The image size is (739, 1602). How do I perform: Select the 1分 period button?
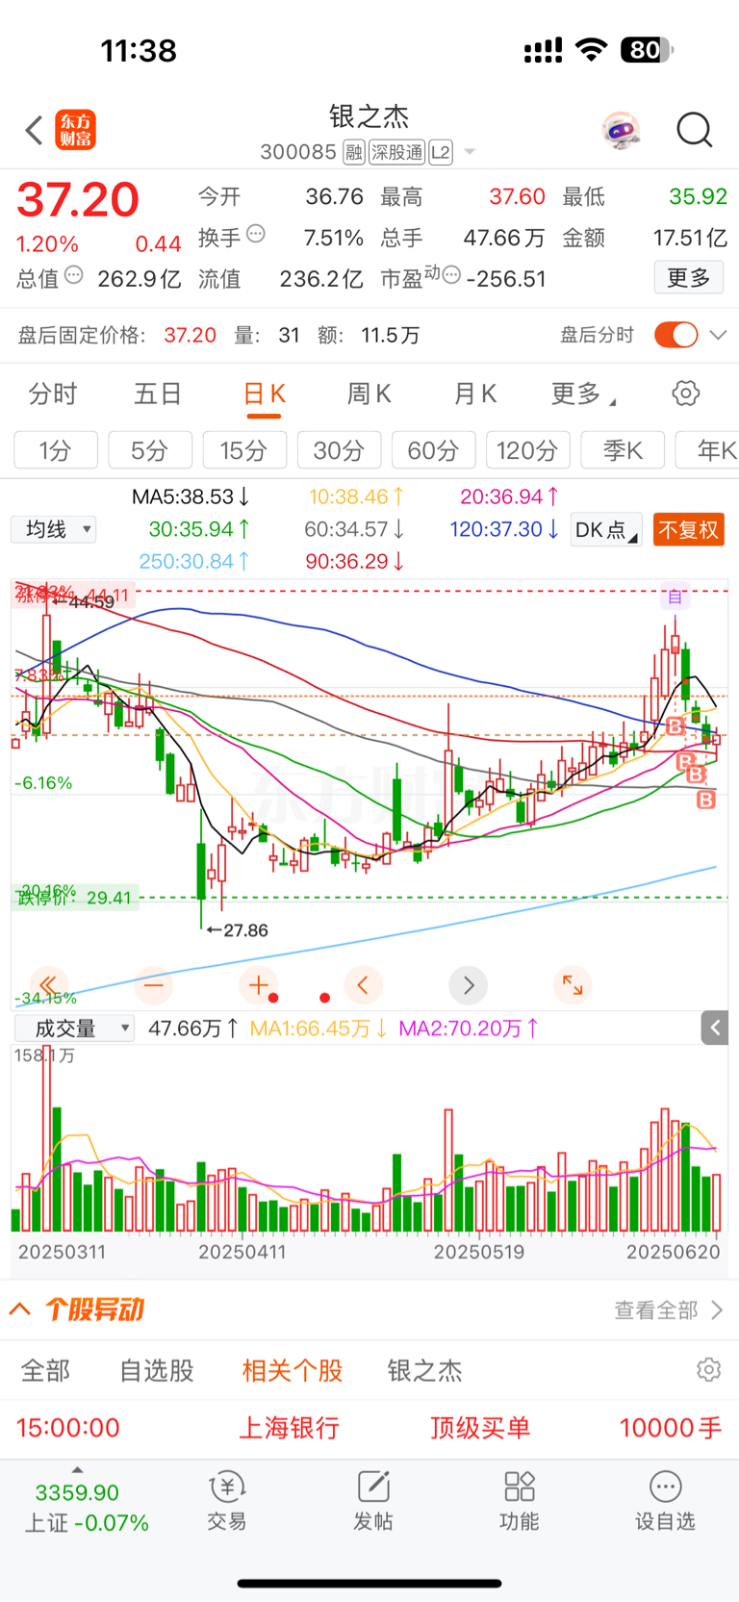tap(56, 450)
